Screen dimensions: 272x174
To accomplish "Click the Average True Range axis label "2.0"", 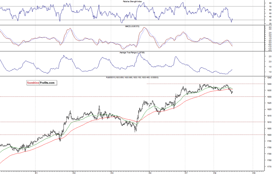I will pyautogui.click(x=270, y=62).
